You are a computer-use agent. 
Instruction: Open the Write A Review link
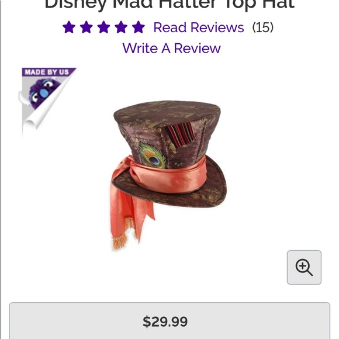coord(171,48)
